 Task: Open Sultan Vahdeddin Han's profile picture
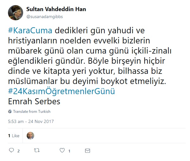[x=16, y=13]
